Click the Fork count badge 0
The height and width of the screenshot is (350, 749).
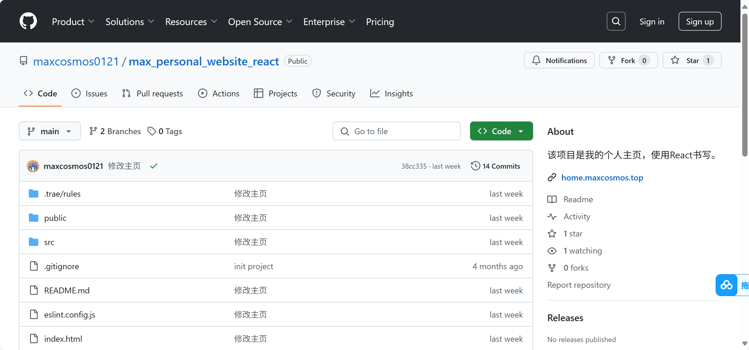click(x=644, y=60)
